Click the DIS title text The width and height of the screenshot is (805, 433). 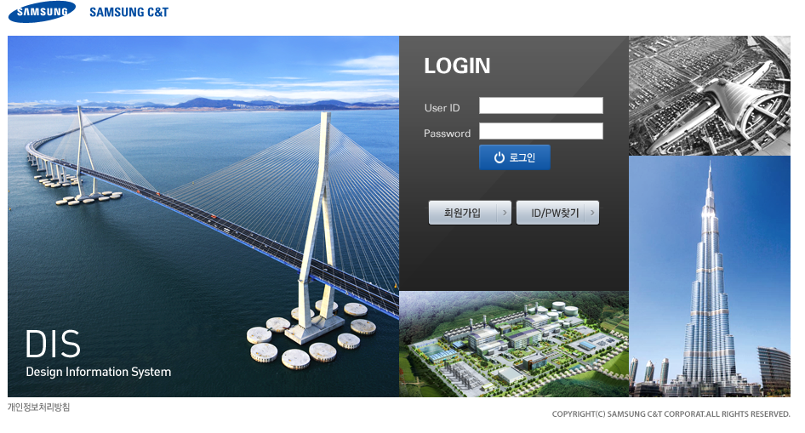pos(53,345)
